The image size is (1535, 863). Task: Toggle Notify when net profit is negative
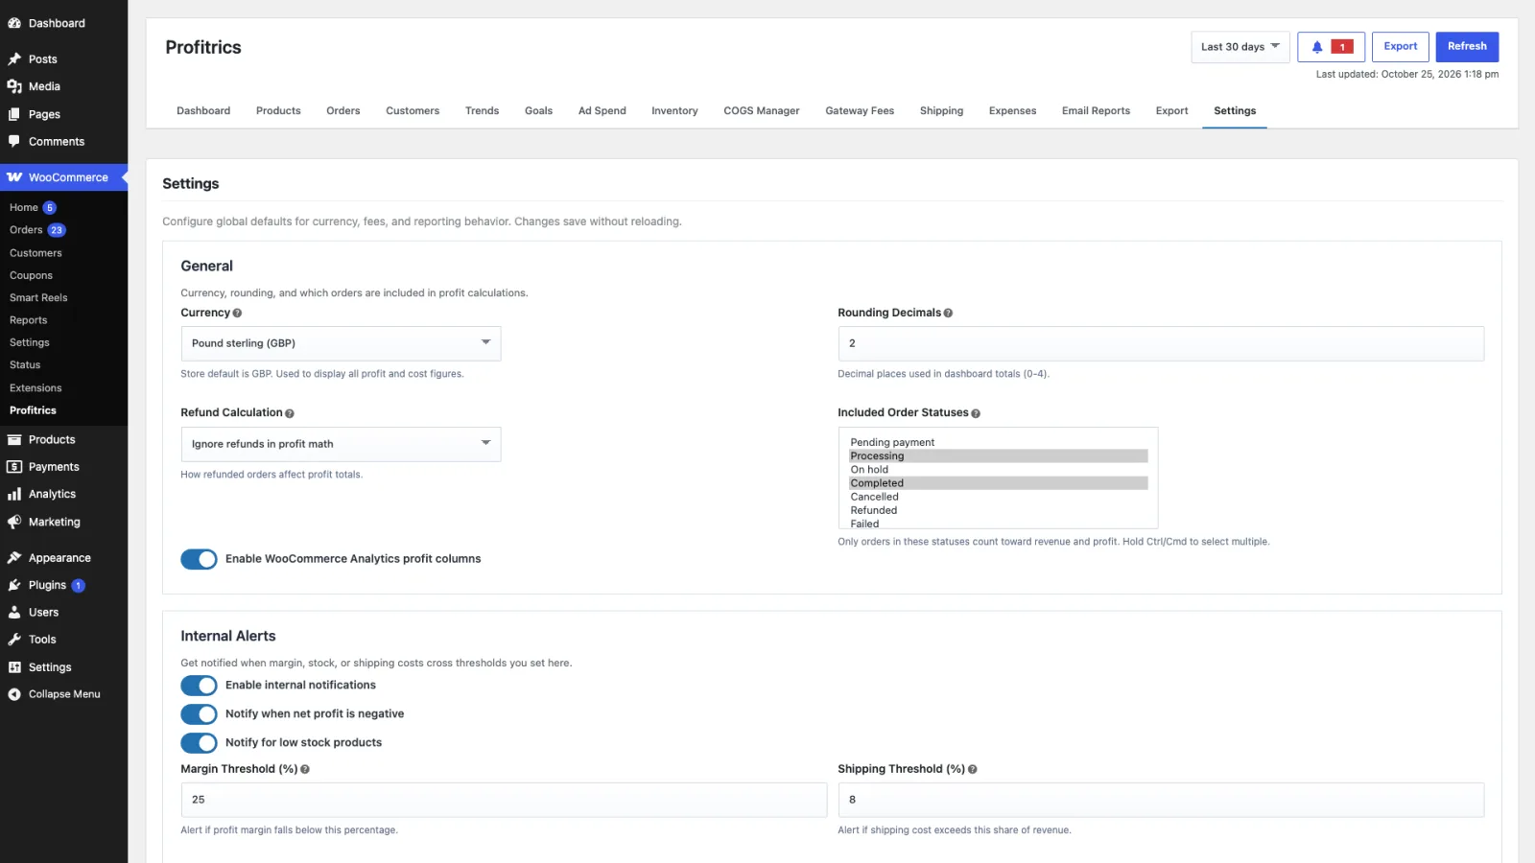coord(199,714)
